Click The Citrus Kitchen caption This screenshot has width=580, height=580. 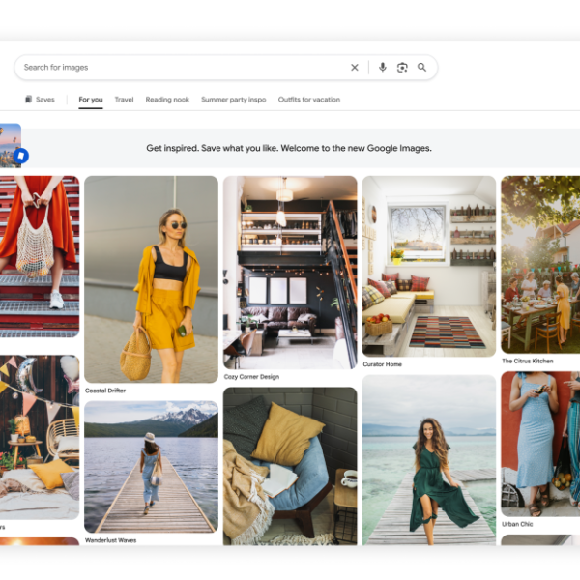pyautogui.click(x=528, y=361)
